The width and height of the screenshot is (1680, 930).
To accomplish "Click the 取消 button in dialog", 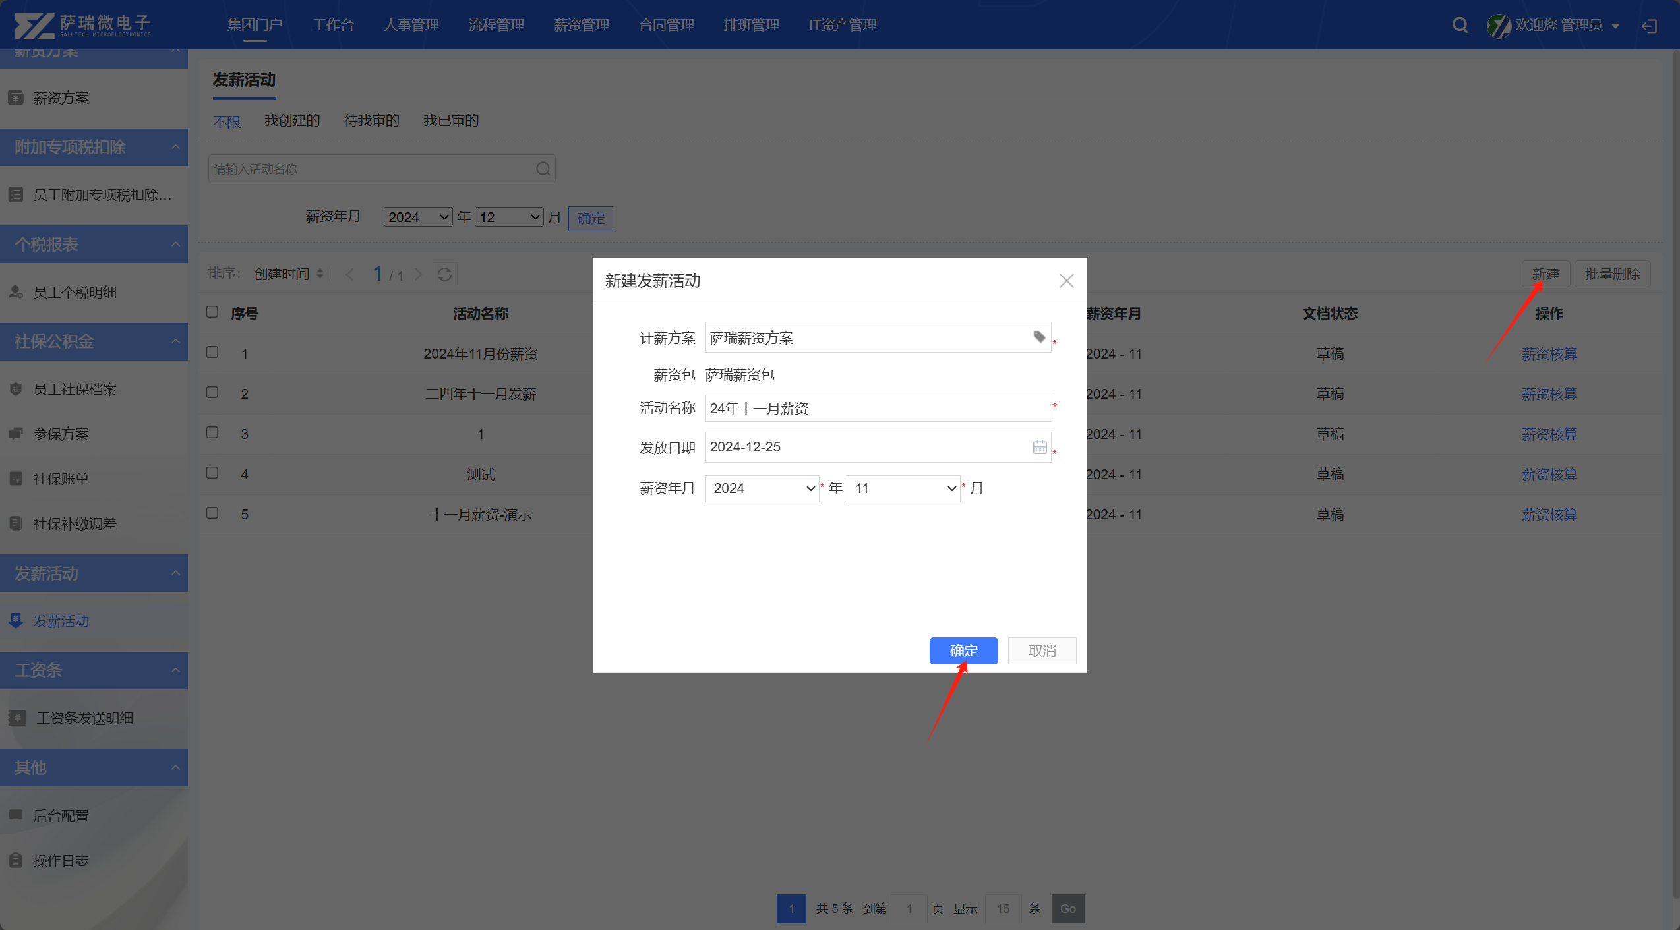I will coord(1042,651).
